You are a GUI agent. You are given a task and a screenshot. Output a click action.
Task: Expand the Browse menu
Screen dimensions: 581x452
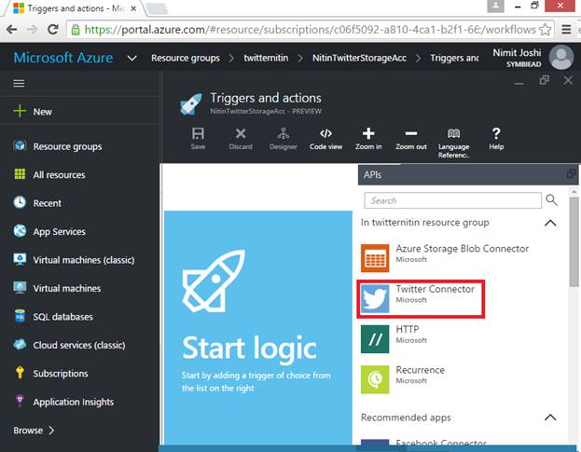34,431
